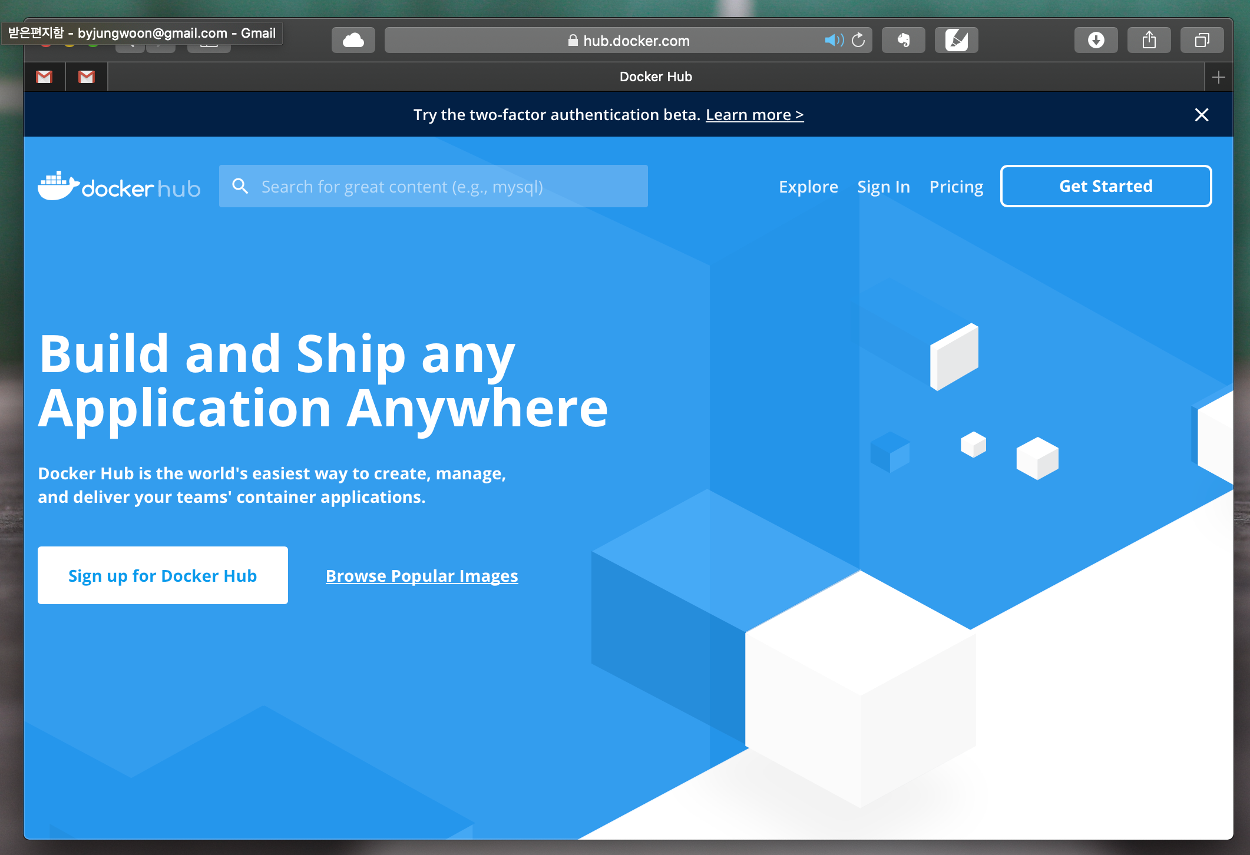This screenshot has width=1250, height=855.
Task: Click the Share icon in Safari toolbar
Action: 1149,40
